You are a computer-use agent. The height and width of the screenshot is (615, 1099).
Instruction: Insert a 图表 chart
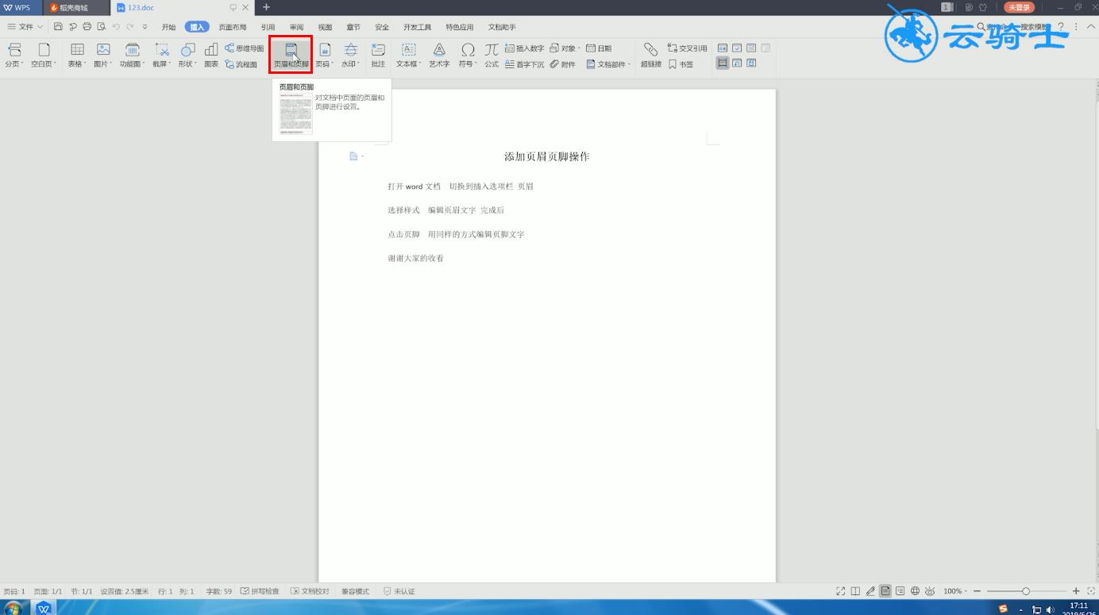point(211,55)
